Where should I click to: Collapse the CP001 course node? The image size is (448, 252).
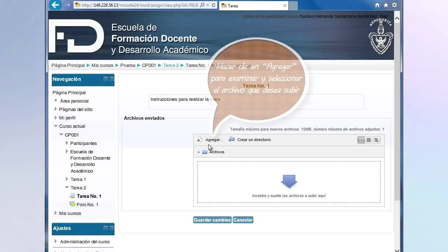(61, 134)
